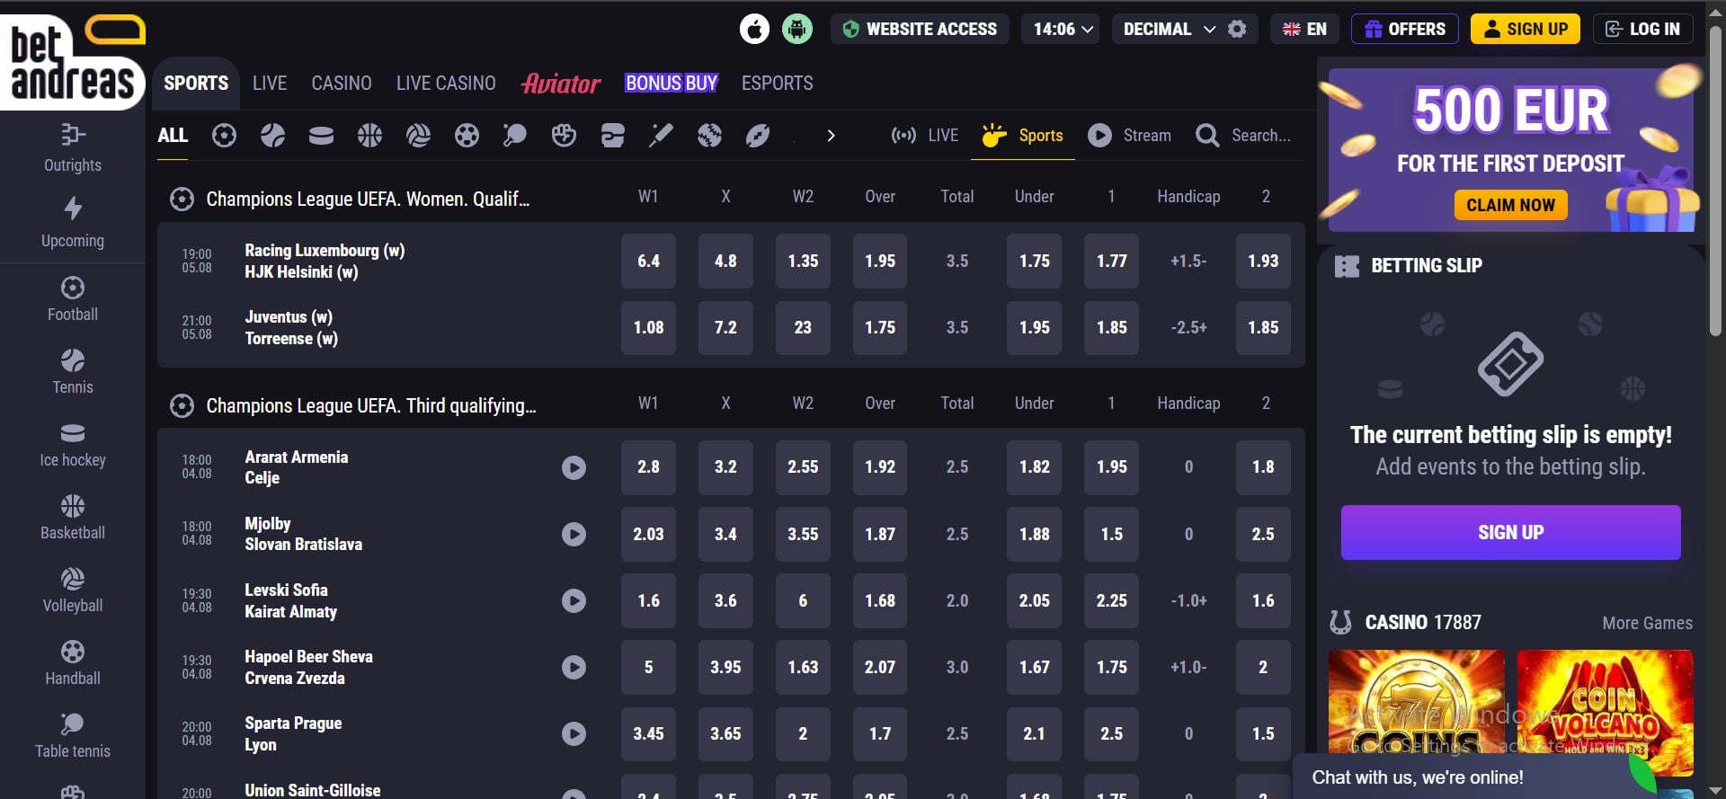Select the boxing glove filter icon
The height and width of the screenshot is (799, 1726).
point(612,136)
